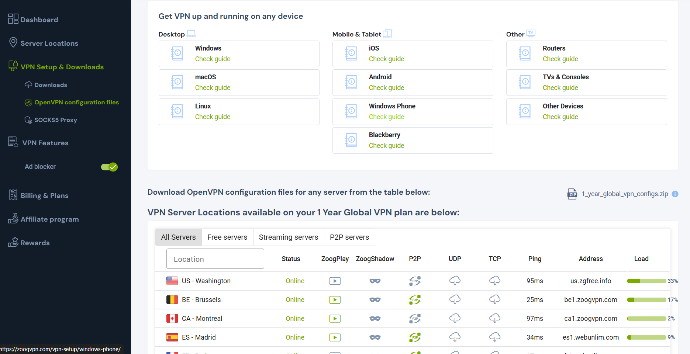
Task: Click the Billing & Plans icon
Action: pos(13,195)
